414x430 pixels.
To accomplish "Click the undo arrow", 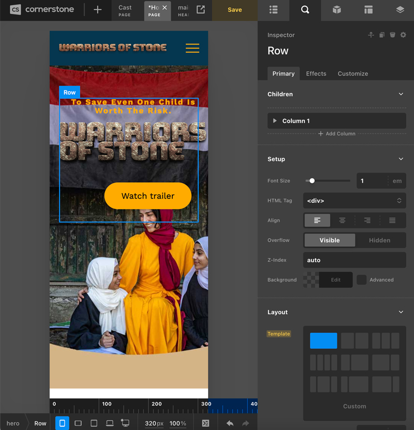I will [230, 423].
